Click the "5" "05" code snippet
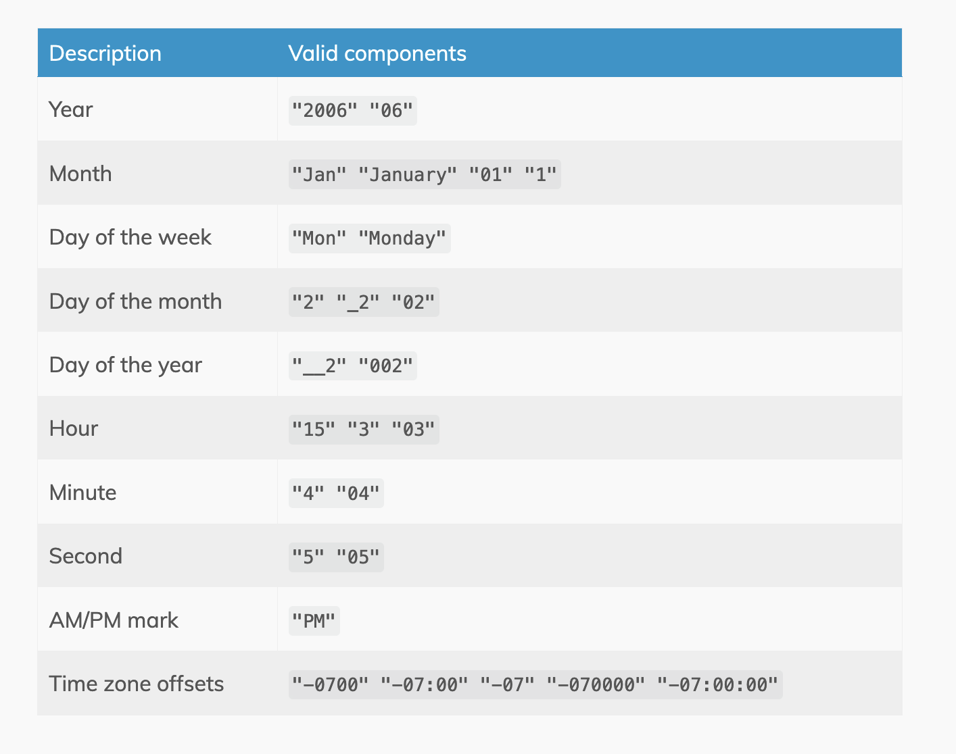Image resolution: width=956 pixels, height=754 pixels. pos(336,557)
